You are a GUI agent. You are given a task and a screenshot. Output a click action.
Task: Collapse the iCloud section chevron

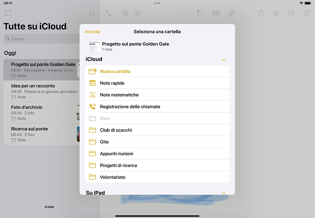pos(224,60)
